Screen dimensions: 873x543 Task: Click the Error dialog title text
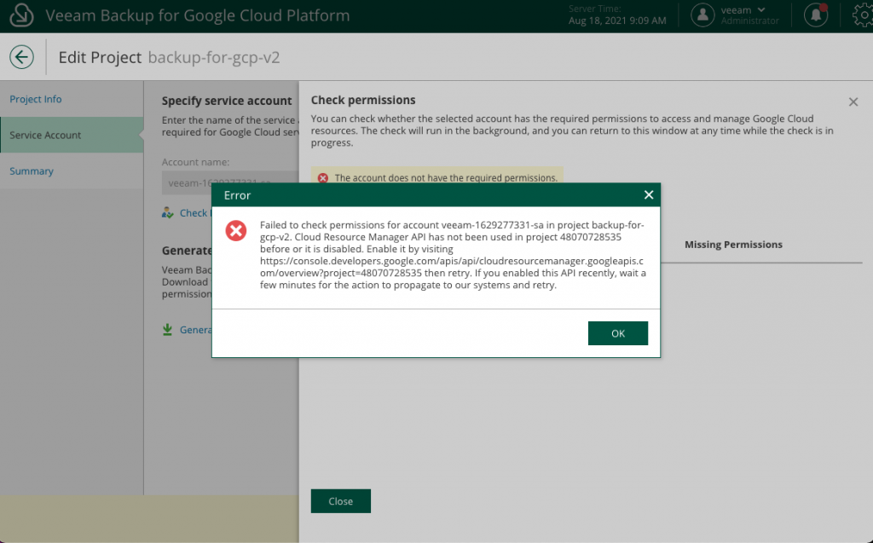coord(237,195)
